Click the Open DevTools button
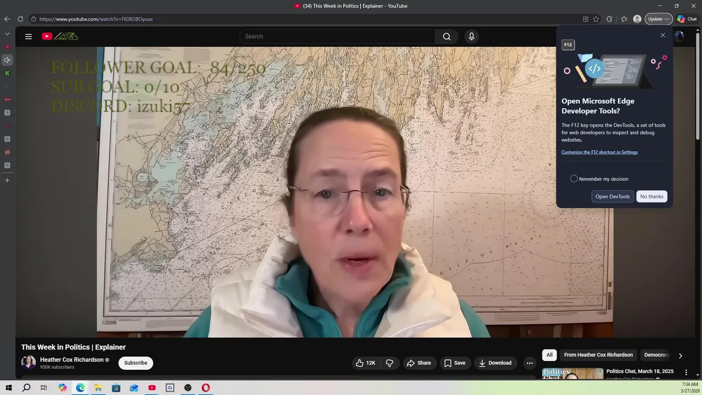Viewport: 702px width, 395px height. click(x=613, y=196)
